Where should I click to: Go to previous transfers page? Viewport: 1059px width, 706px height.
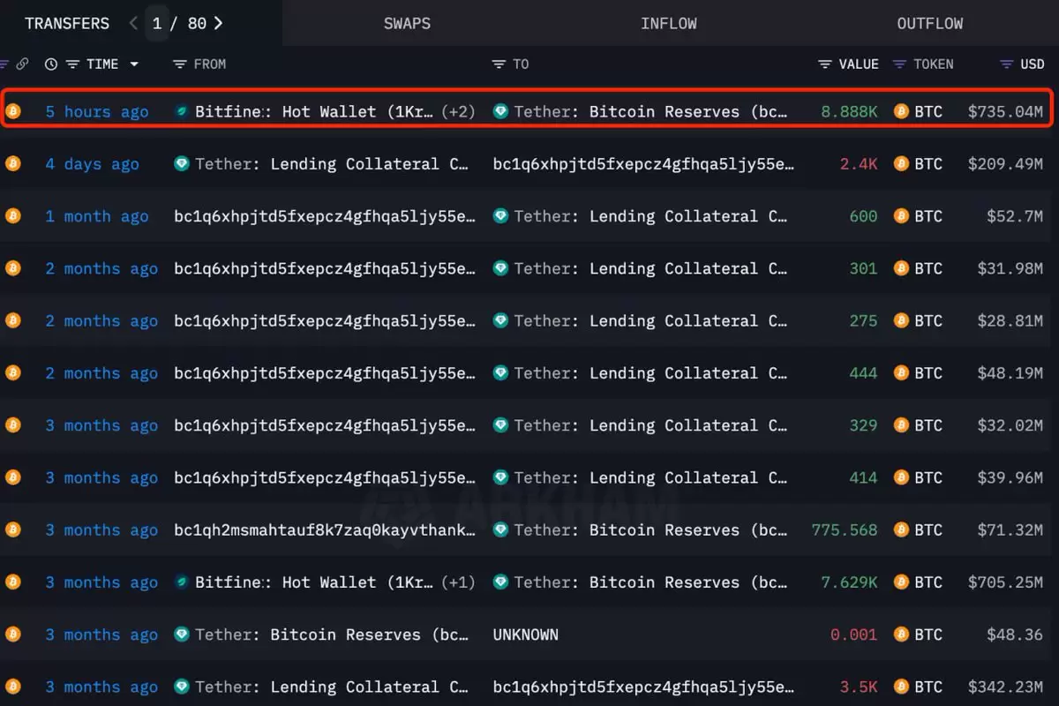click(x=133, y=24)
